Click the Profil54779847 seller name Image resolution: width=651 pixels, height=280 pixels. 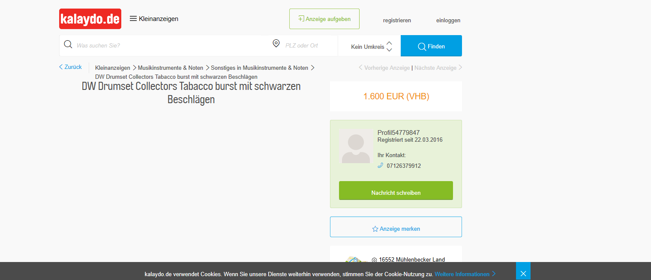399,133
